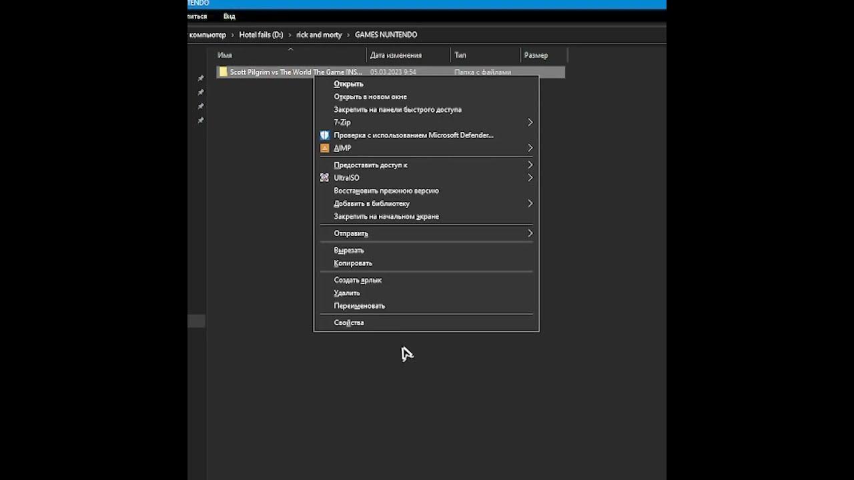Open the Вид ribbon tab
The image size is (854, 480).
229,16
